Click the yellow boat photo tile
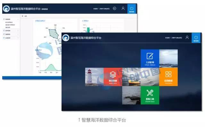This screenshot has width=205, height=127. click(x=131, y=77)
